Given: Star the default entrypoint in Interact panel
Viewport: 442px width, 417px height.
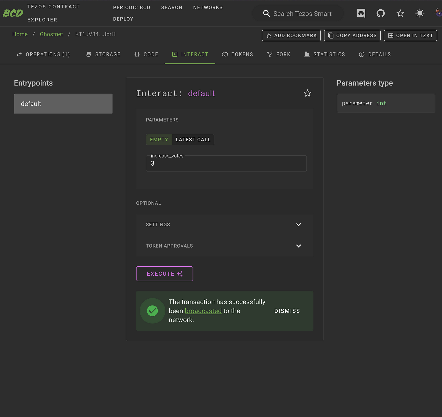Looking at the screenshot, I should click(307, 93).
